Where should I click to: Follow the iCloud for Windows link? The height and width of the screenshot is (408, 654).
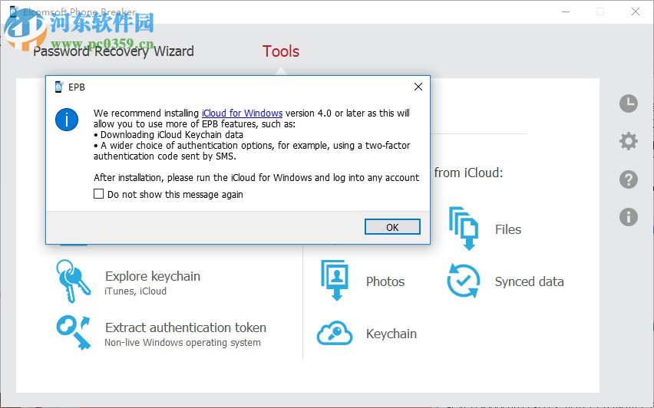(242, 113)
